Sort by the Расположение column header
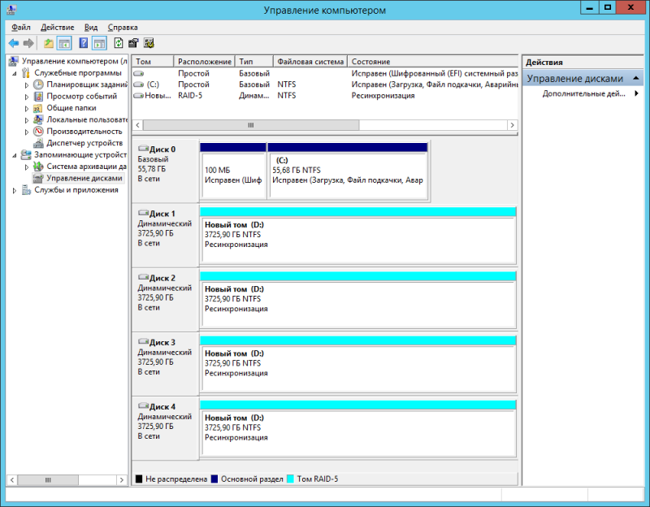 click(x=205, y=62)
